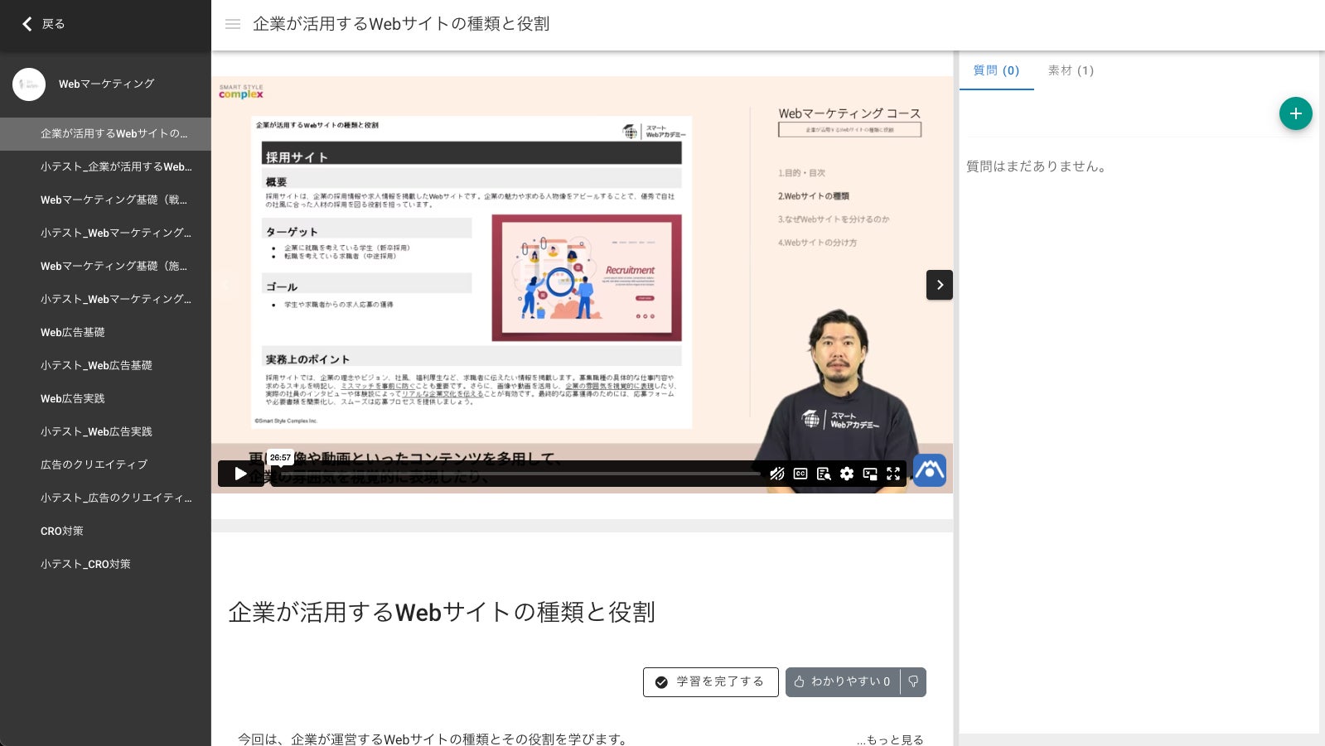Viewport: 1325px width, 746px height.
Task: Click the Webマーケティング course title
Action: click(x=107, y=84)
